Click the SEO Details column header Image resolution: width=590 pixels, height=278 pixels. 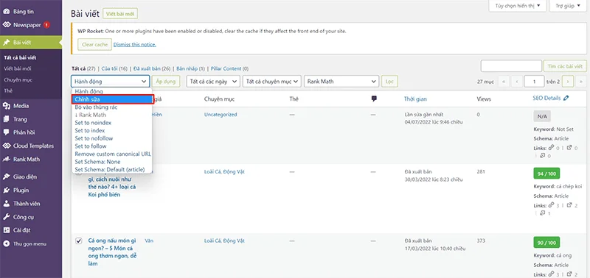546,99
